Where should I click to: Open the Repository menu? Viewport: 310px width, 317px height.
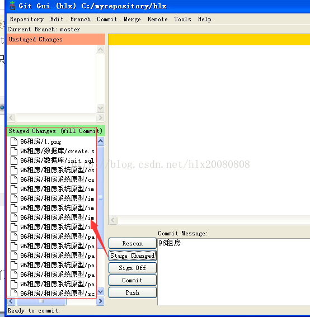tap(27, 19)
